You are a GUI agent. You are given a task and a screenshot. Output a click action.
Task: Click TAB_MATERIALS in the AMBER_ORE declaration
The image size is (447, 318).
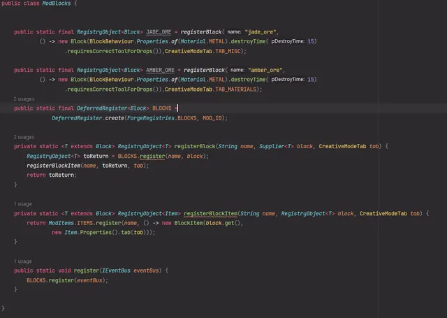pyautogui.click(x=236, y=89)
